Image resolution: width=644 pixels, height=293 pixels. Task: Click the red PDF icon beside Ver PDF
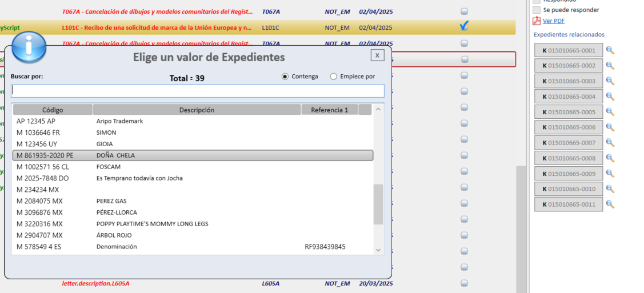click(x=537, y=21)
